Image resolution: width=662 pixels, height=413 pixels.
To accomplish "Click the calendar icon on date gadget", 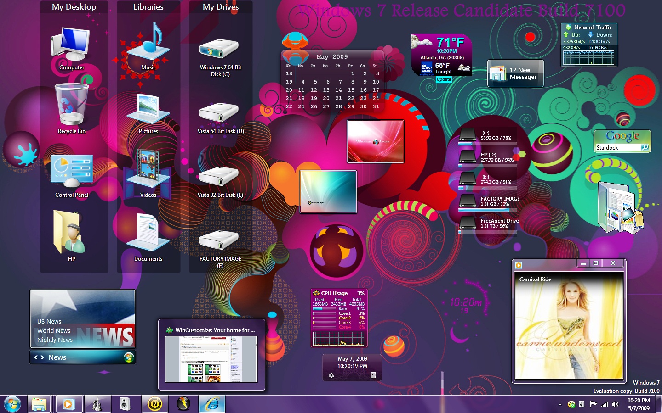I will pos(373,375).
